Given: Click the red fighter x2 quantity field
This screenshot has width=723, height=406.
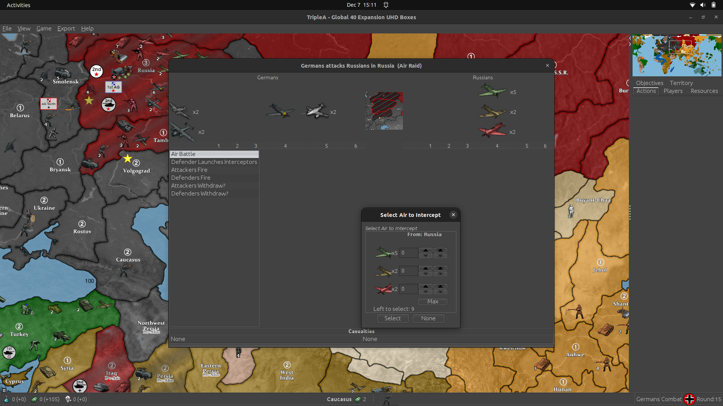Looking at the screenshot, I should tap(409, 289).
